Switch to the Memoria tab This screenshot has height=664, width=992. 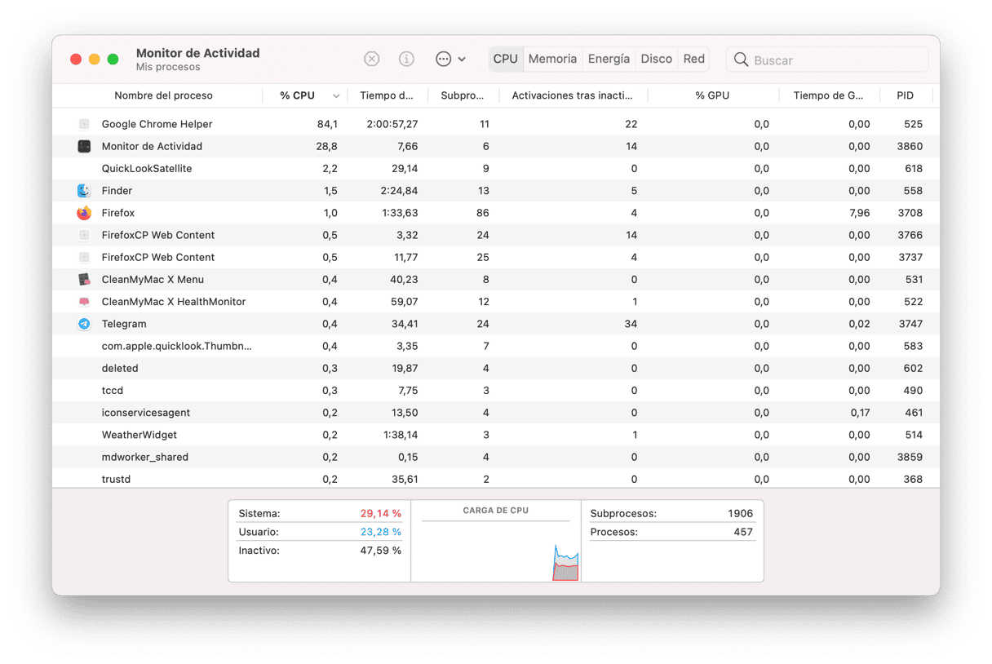click(x=552, y=59)
